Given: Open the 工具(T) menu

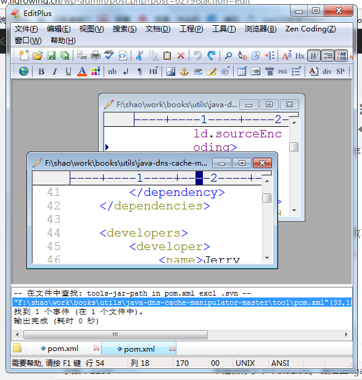Looking at the screenshot, I should [224, 29].
